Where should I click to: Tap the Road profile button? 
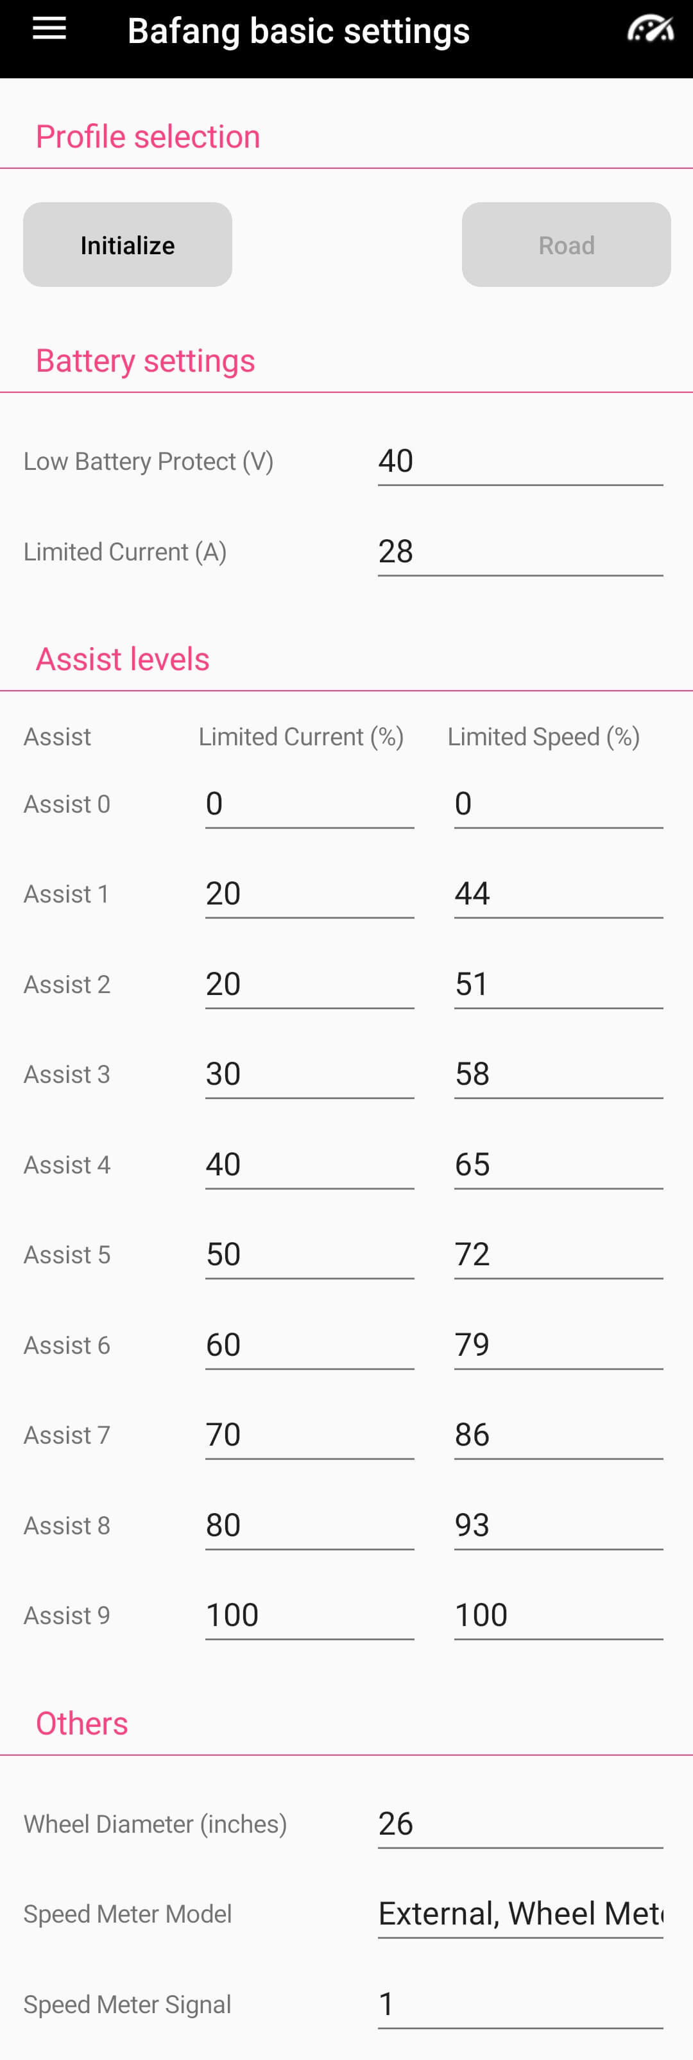(x=566, y=245)
